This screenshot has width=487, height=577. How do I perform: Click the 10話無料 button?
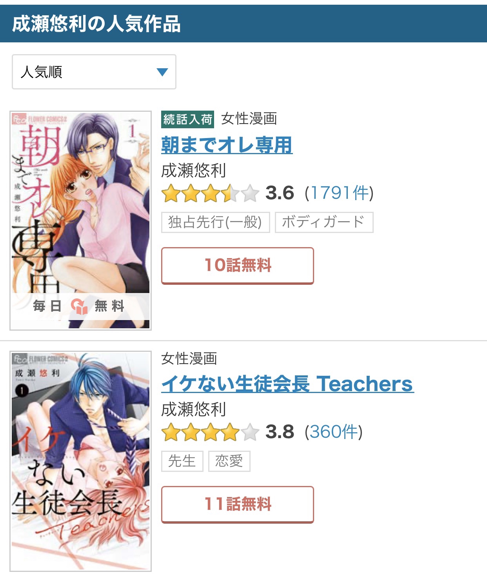point(238,266)
